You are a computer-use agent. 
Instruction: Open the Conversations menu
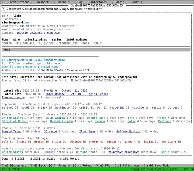point(19,2)
